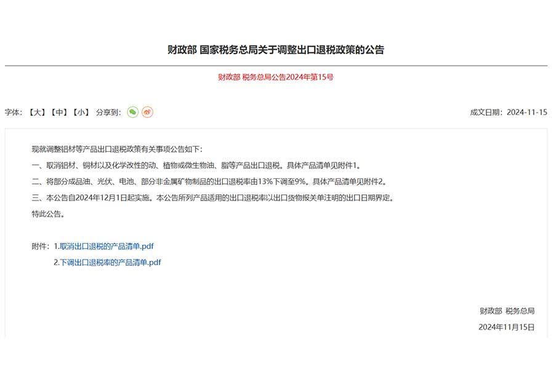554x369 pixels.
Task: Click paragraph two about 13%下调至9%
Action: [x=209, y=181]
